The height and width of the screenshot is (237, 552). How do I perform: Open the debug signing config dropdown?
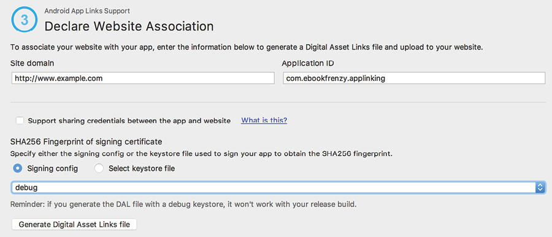(278, 187)
